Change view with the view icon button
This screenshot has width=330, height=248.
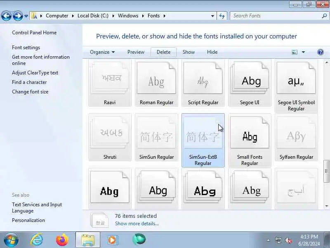(295, 52)
